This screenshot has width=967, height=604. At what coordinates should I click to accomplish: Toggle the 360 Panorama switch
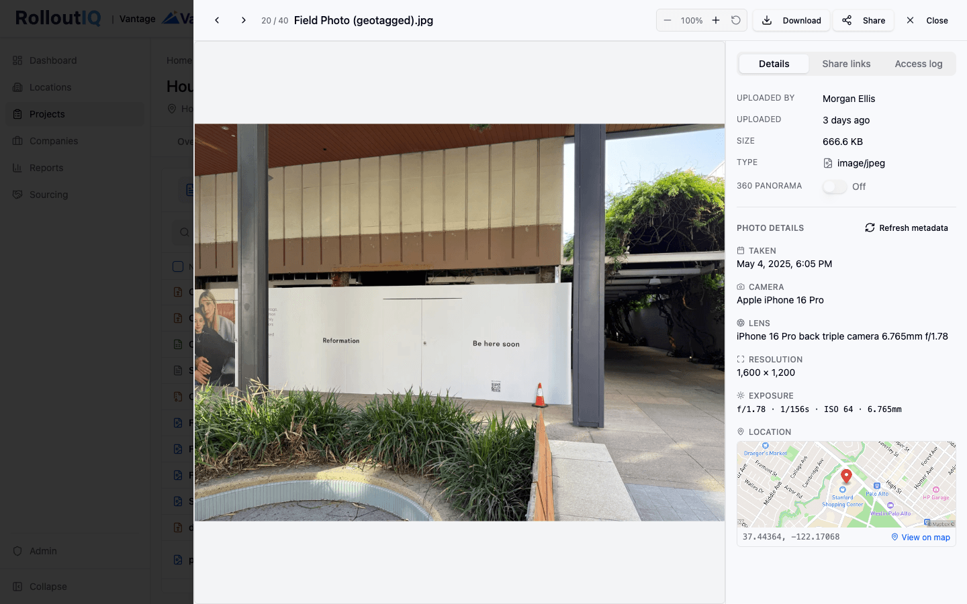(x=835, y=187)
